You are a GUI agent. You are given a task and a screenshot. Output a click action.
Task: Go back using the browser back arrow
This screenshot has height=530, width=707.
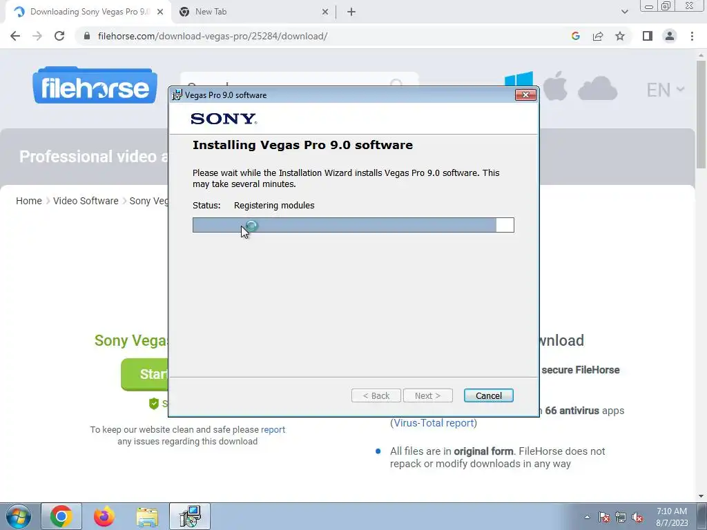(x=15, y=36)
